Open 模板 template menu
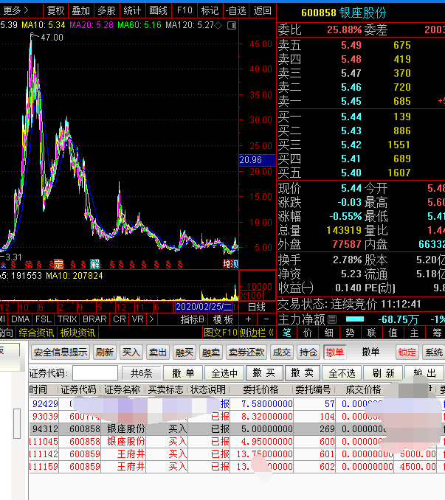Viewport: 445px width, 500px height. 223,319
